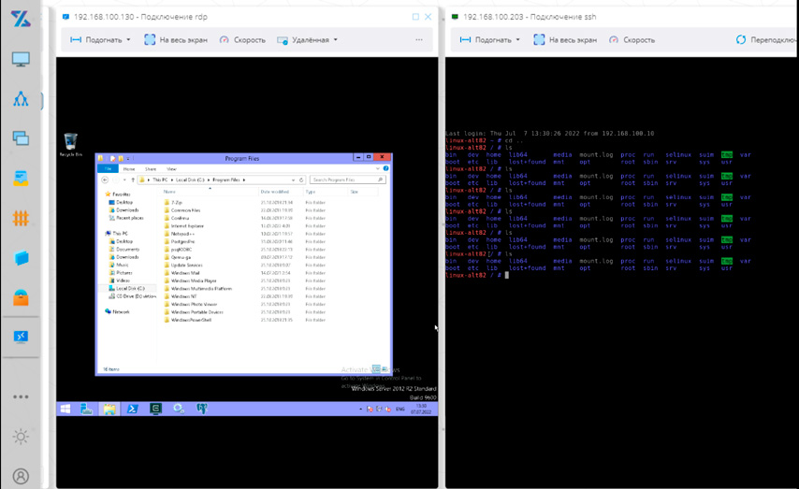Open Server Manager on remote taskbar
Image resolution: width=799 pixels, height=489 pixels.
[87, 409]
